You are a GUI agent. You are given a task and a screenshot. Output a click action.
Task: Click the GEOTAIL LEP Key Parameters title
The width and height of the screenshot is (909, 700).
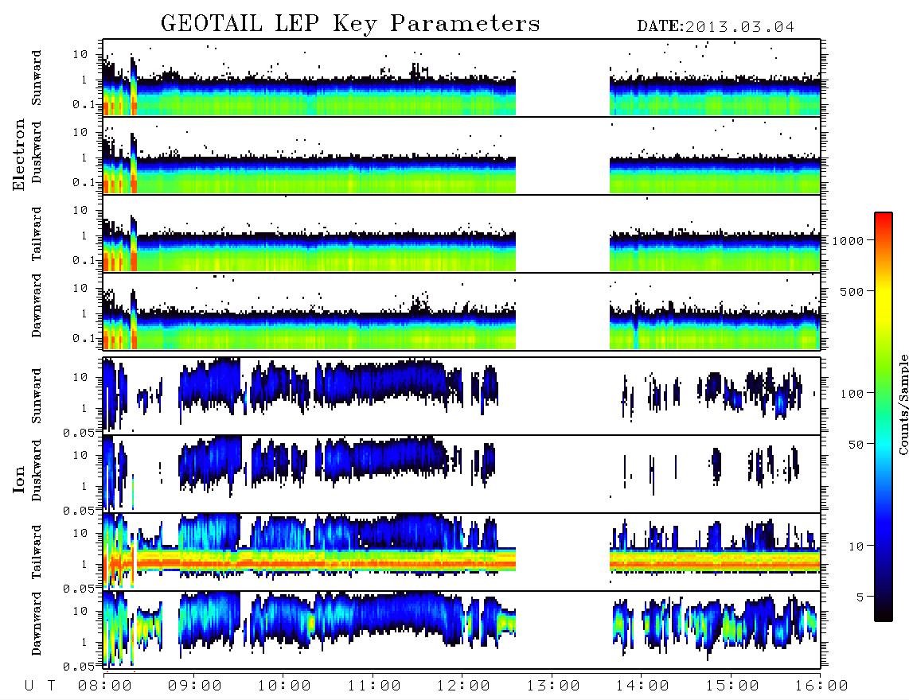coord(350,24)
